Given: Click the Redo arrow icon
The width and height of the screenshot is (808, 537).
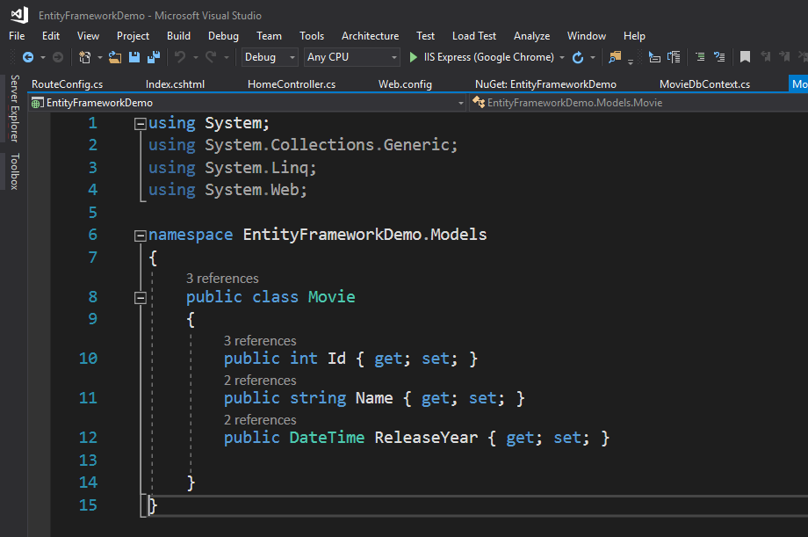Looking at the screenshot, I should [211, 57].
